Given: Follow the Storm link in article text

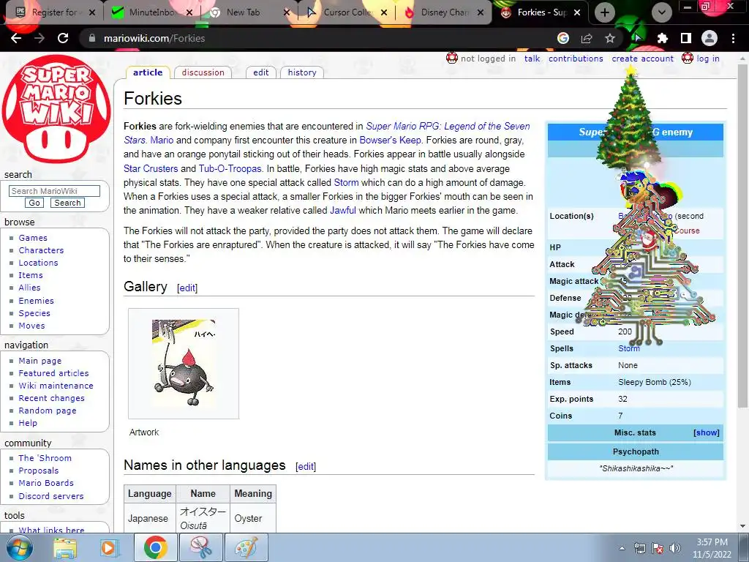Looking at the screenshot, I should click(346, 182).
